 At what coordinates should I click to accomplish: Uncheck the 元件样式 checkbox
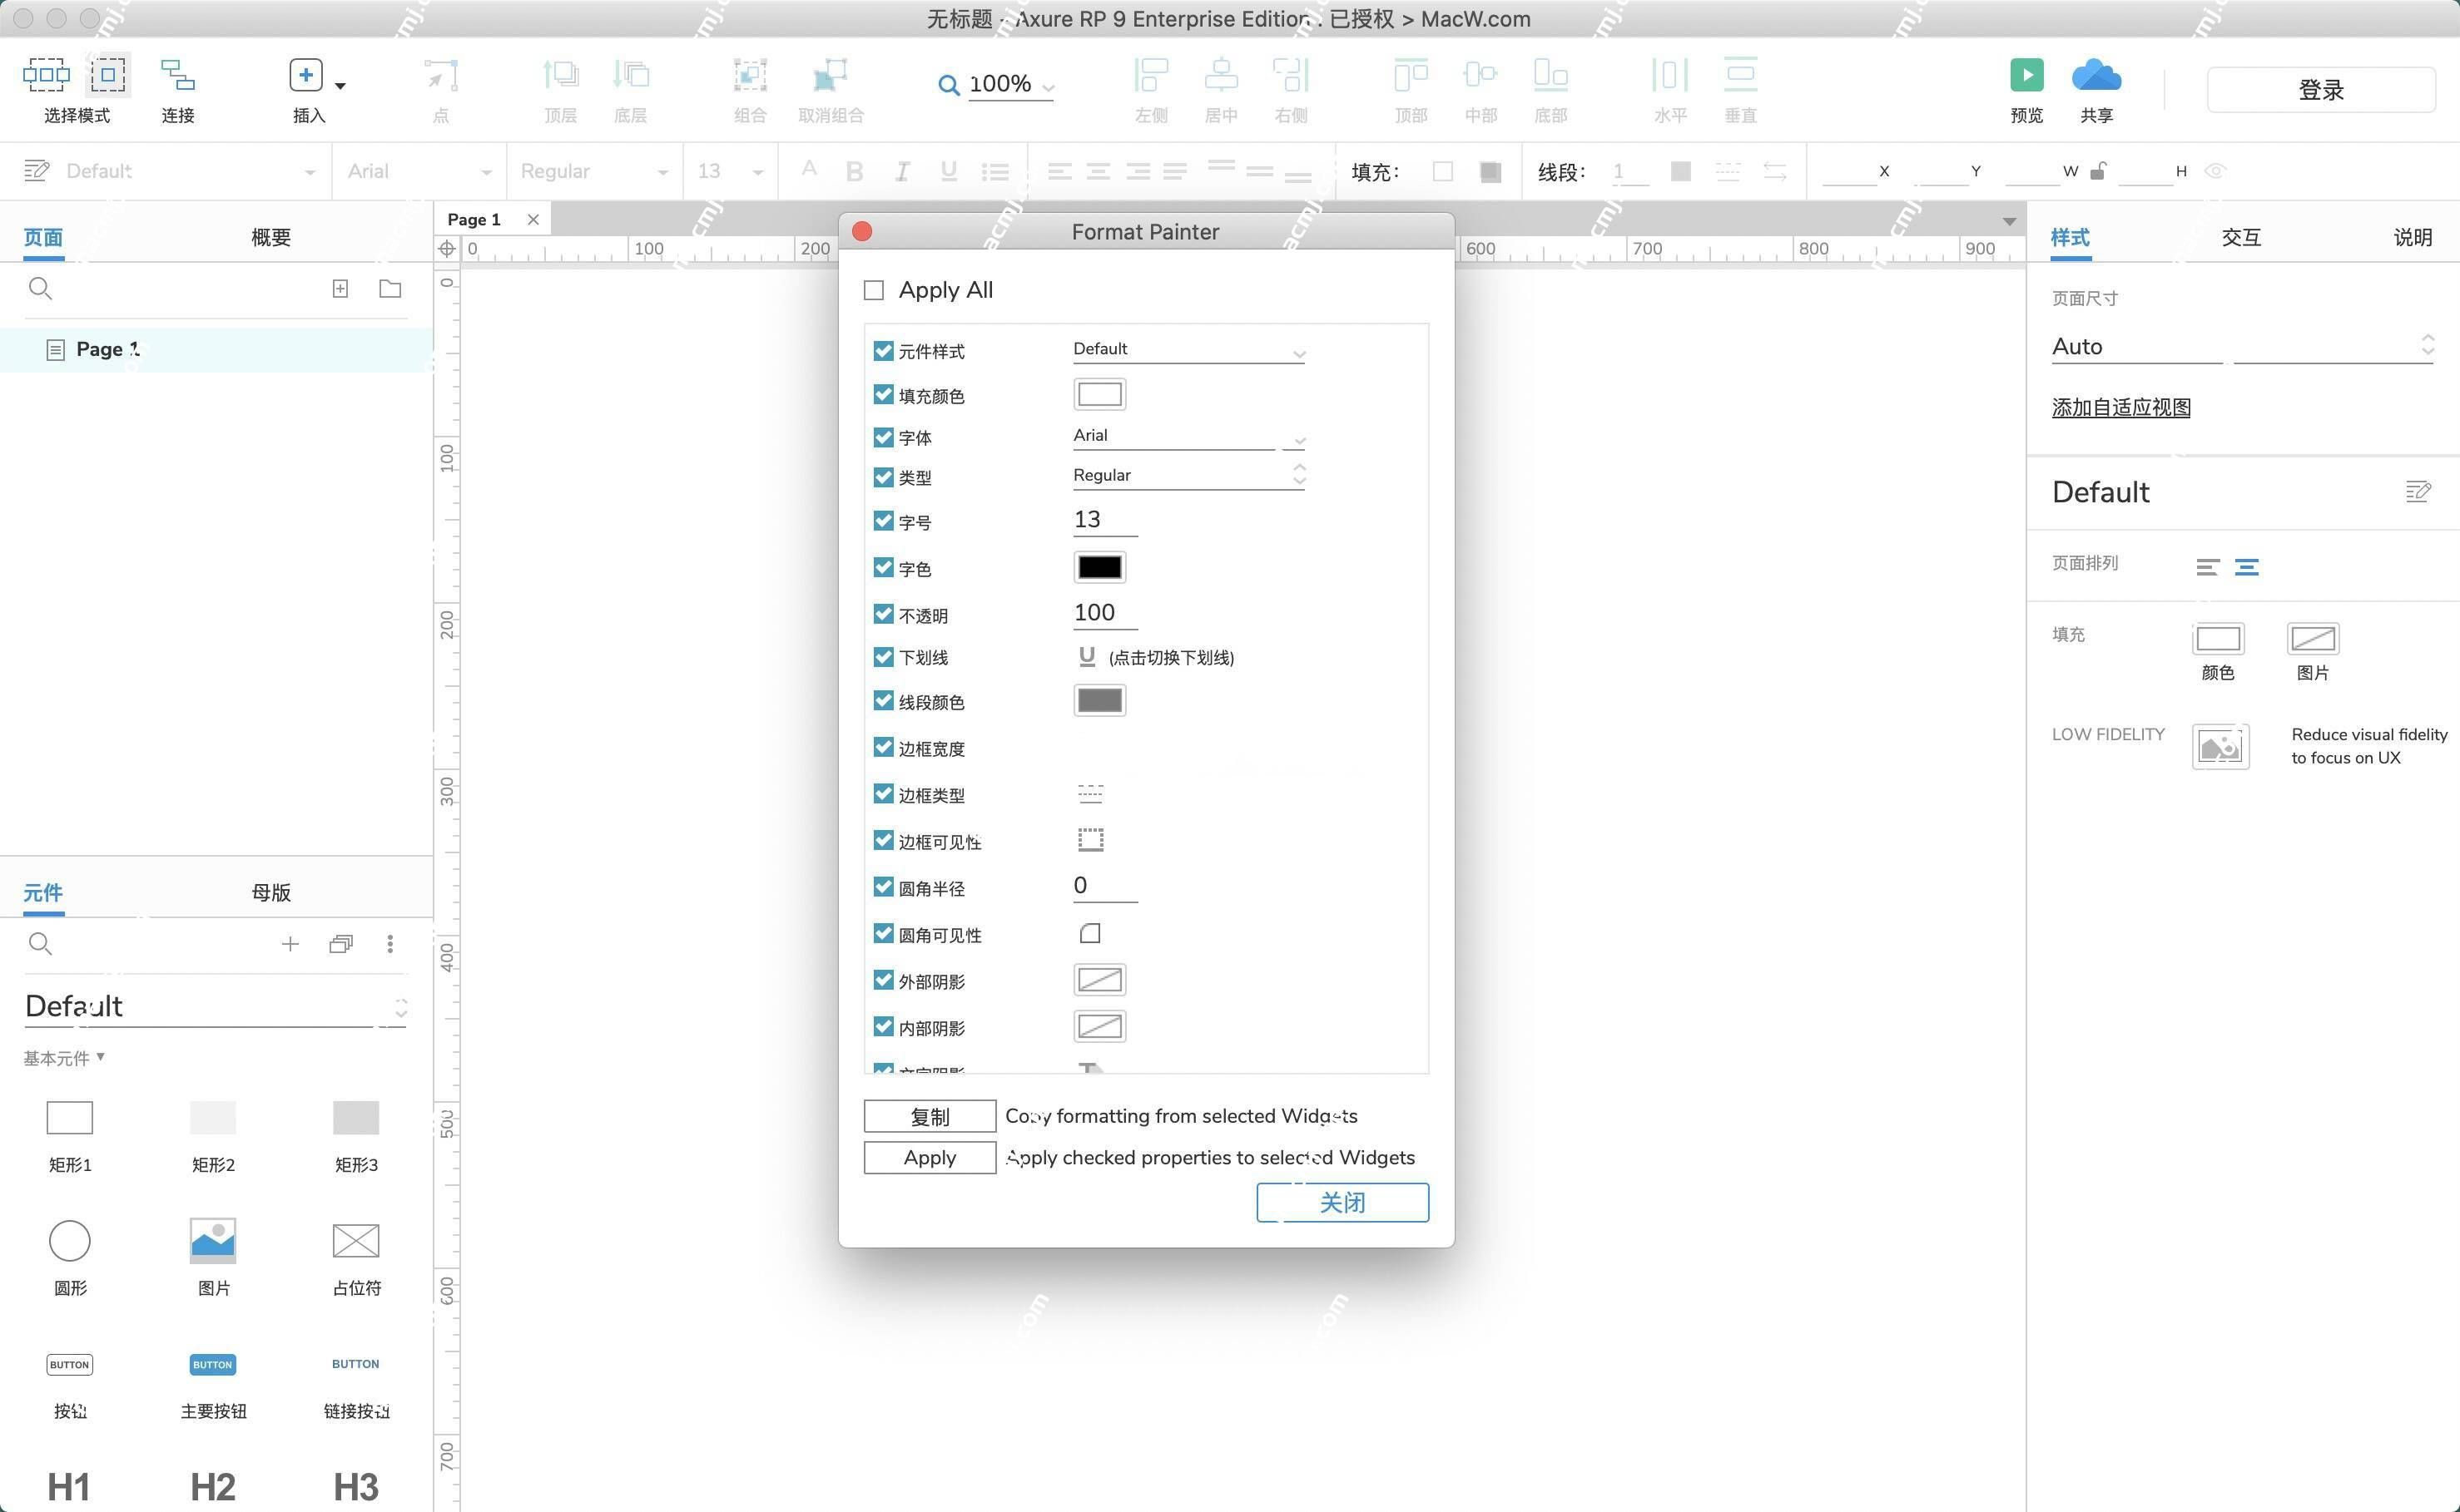point(882,350)
